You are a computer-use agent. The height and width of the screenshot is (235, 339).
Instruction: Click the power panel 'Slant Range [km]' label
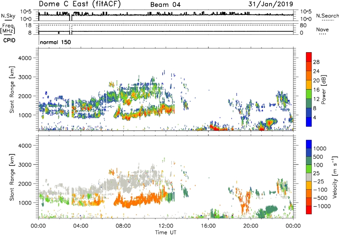tap(12, 90)
